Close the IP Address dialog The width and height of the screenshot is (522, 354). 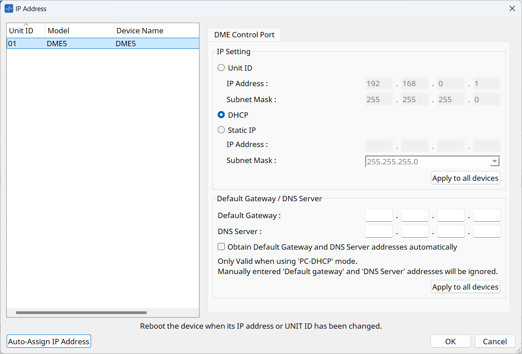pyautogui.click(x=512, y=8)
